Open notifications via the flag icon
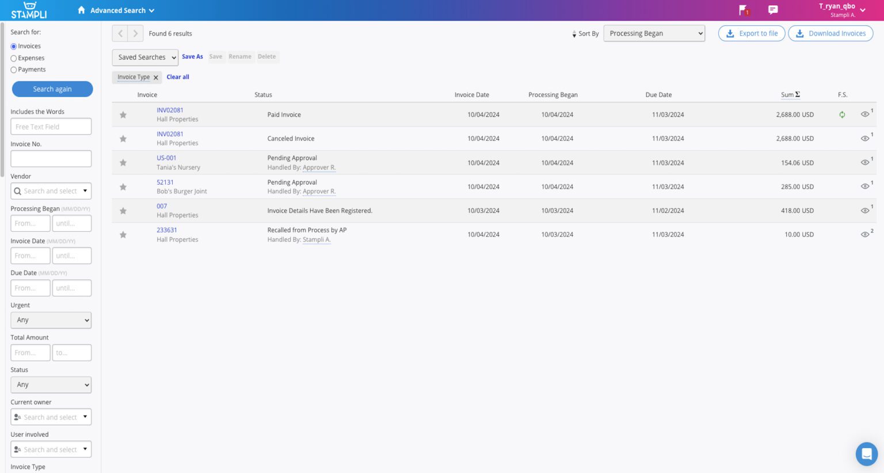This screenshot has height=473, width=884. 742,10
